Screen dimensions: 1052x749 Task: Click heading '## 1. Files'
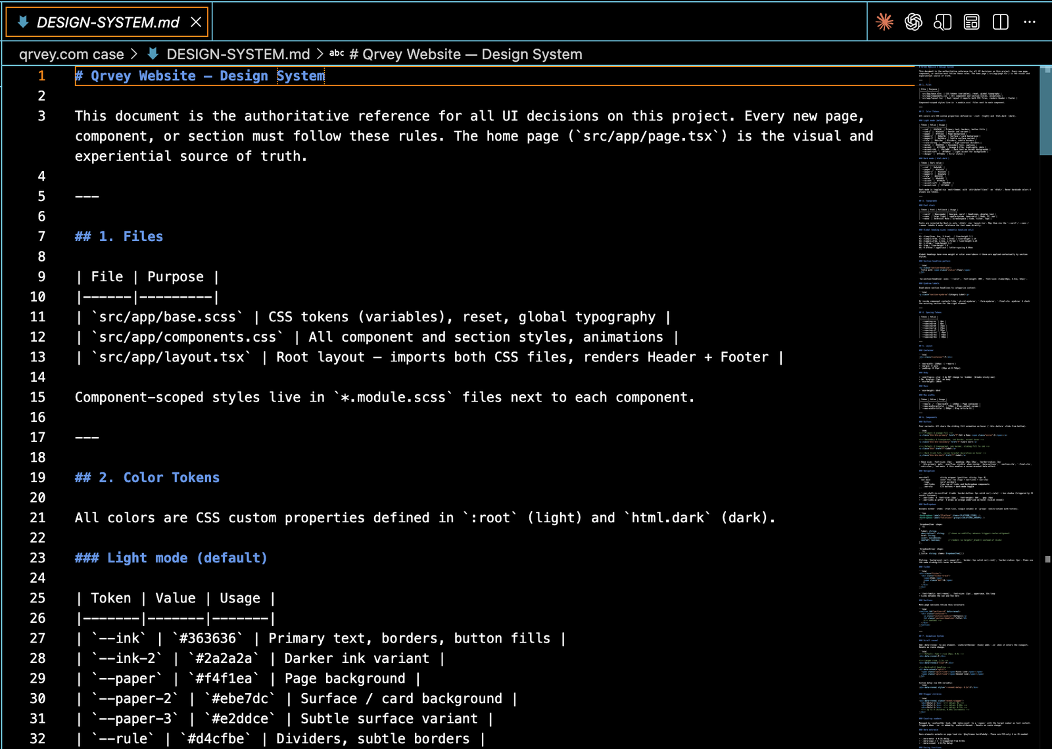119,237
